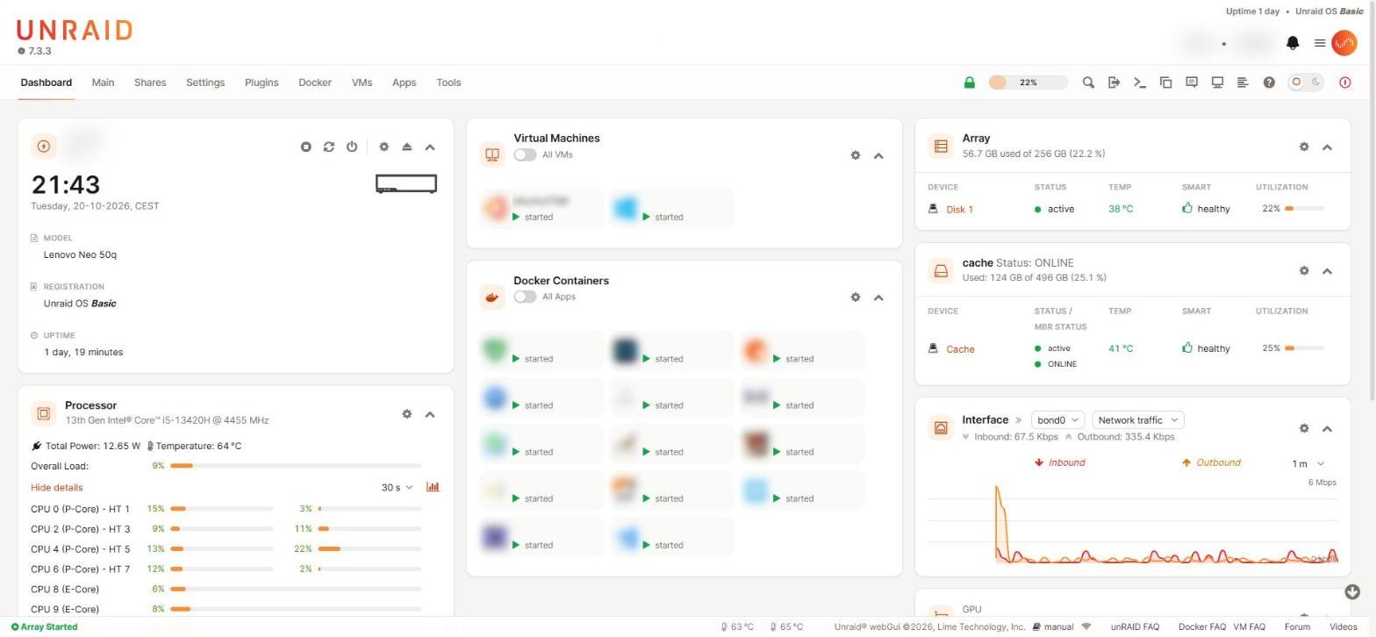Open the Plugins tab
Image resolution: width=1376 pixels, height=637 pixels.
262,82
